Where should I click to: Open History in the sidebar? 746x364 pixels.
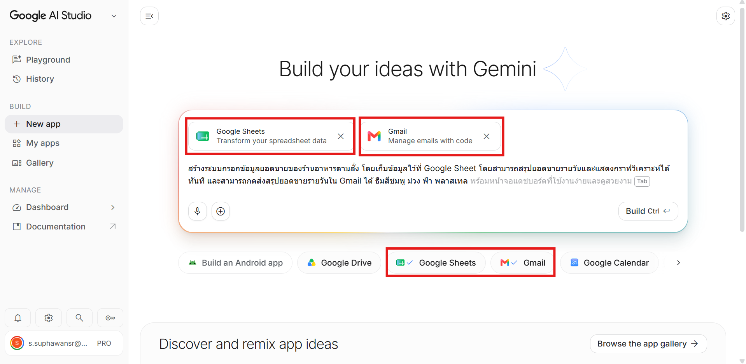(64, 79)
